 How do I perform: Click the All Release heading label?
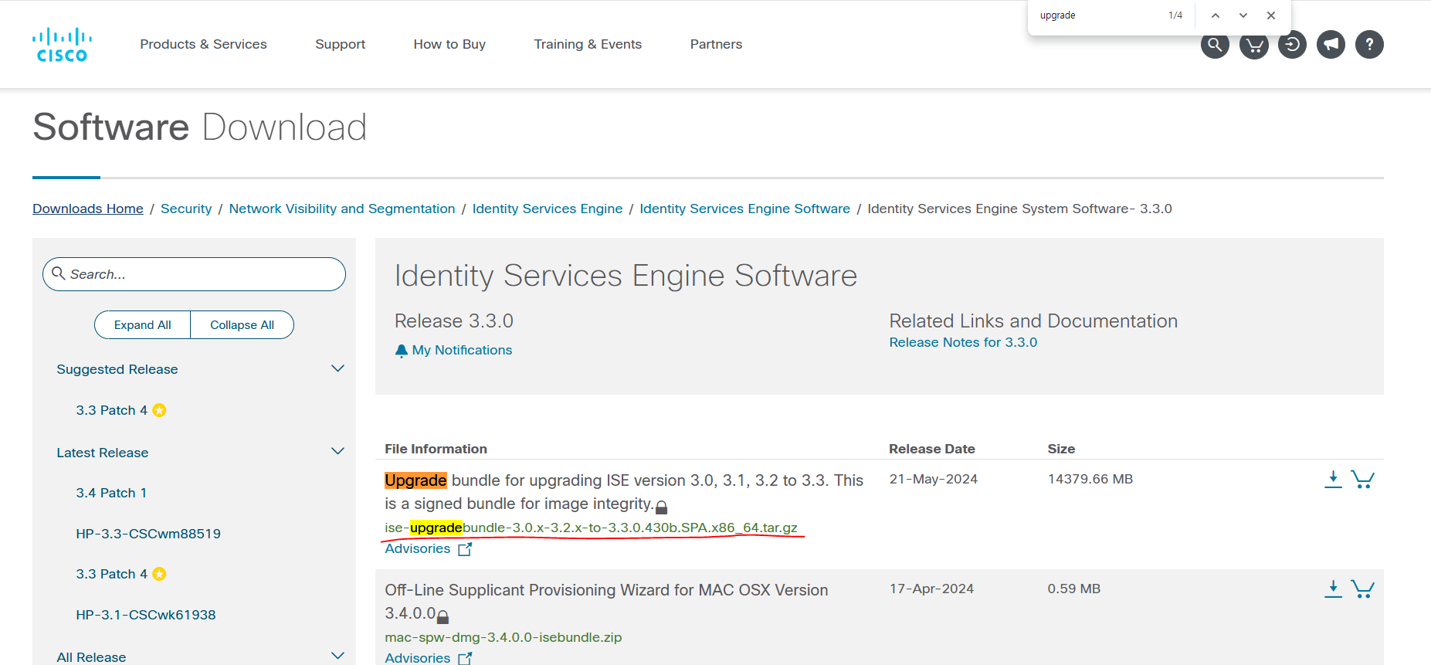(91, 657)
